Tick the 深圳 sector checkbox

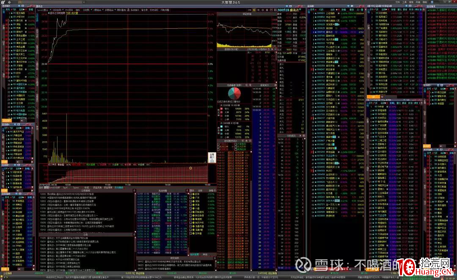pos(190,201)
